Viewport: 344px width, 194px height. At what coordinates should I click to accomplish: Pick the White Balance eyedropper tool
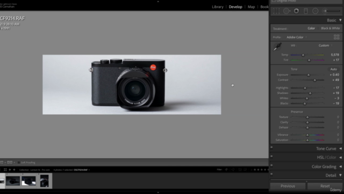[277, 47]
